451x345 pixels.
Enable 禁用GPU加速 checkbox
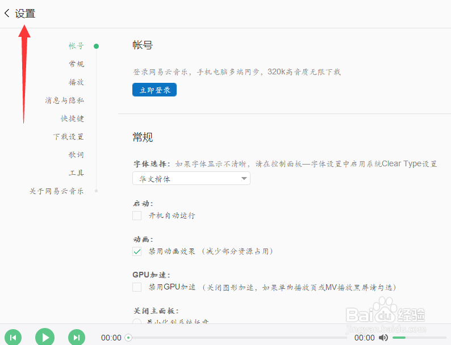click(x=137, y=287)
